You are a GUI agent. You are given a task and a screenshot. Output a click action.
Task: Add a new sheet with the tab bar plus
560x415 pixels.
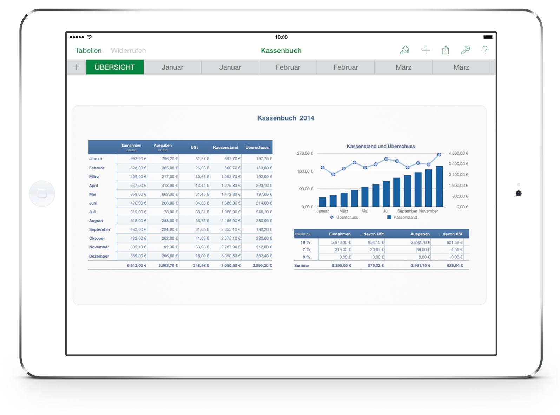pos(76,67)
